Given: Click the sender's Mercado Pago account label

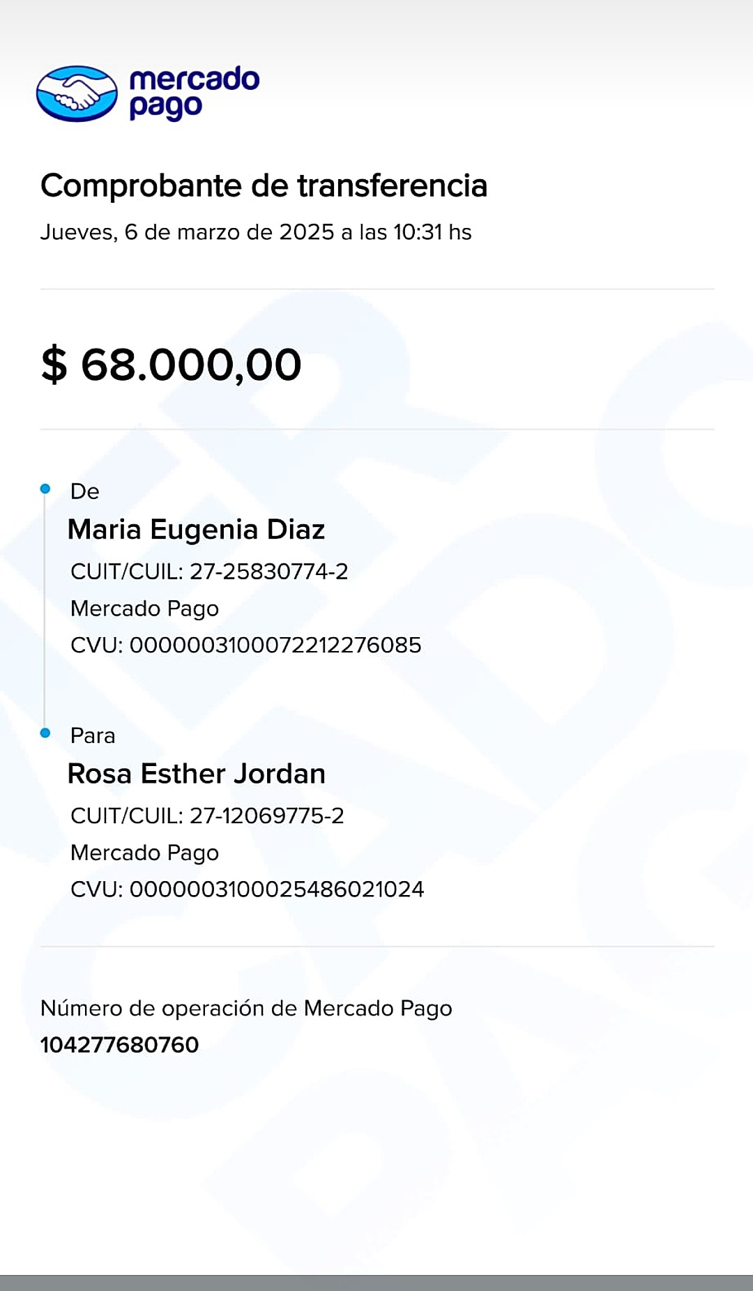Looking at the screenshot, I should click(144, 609).
